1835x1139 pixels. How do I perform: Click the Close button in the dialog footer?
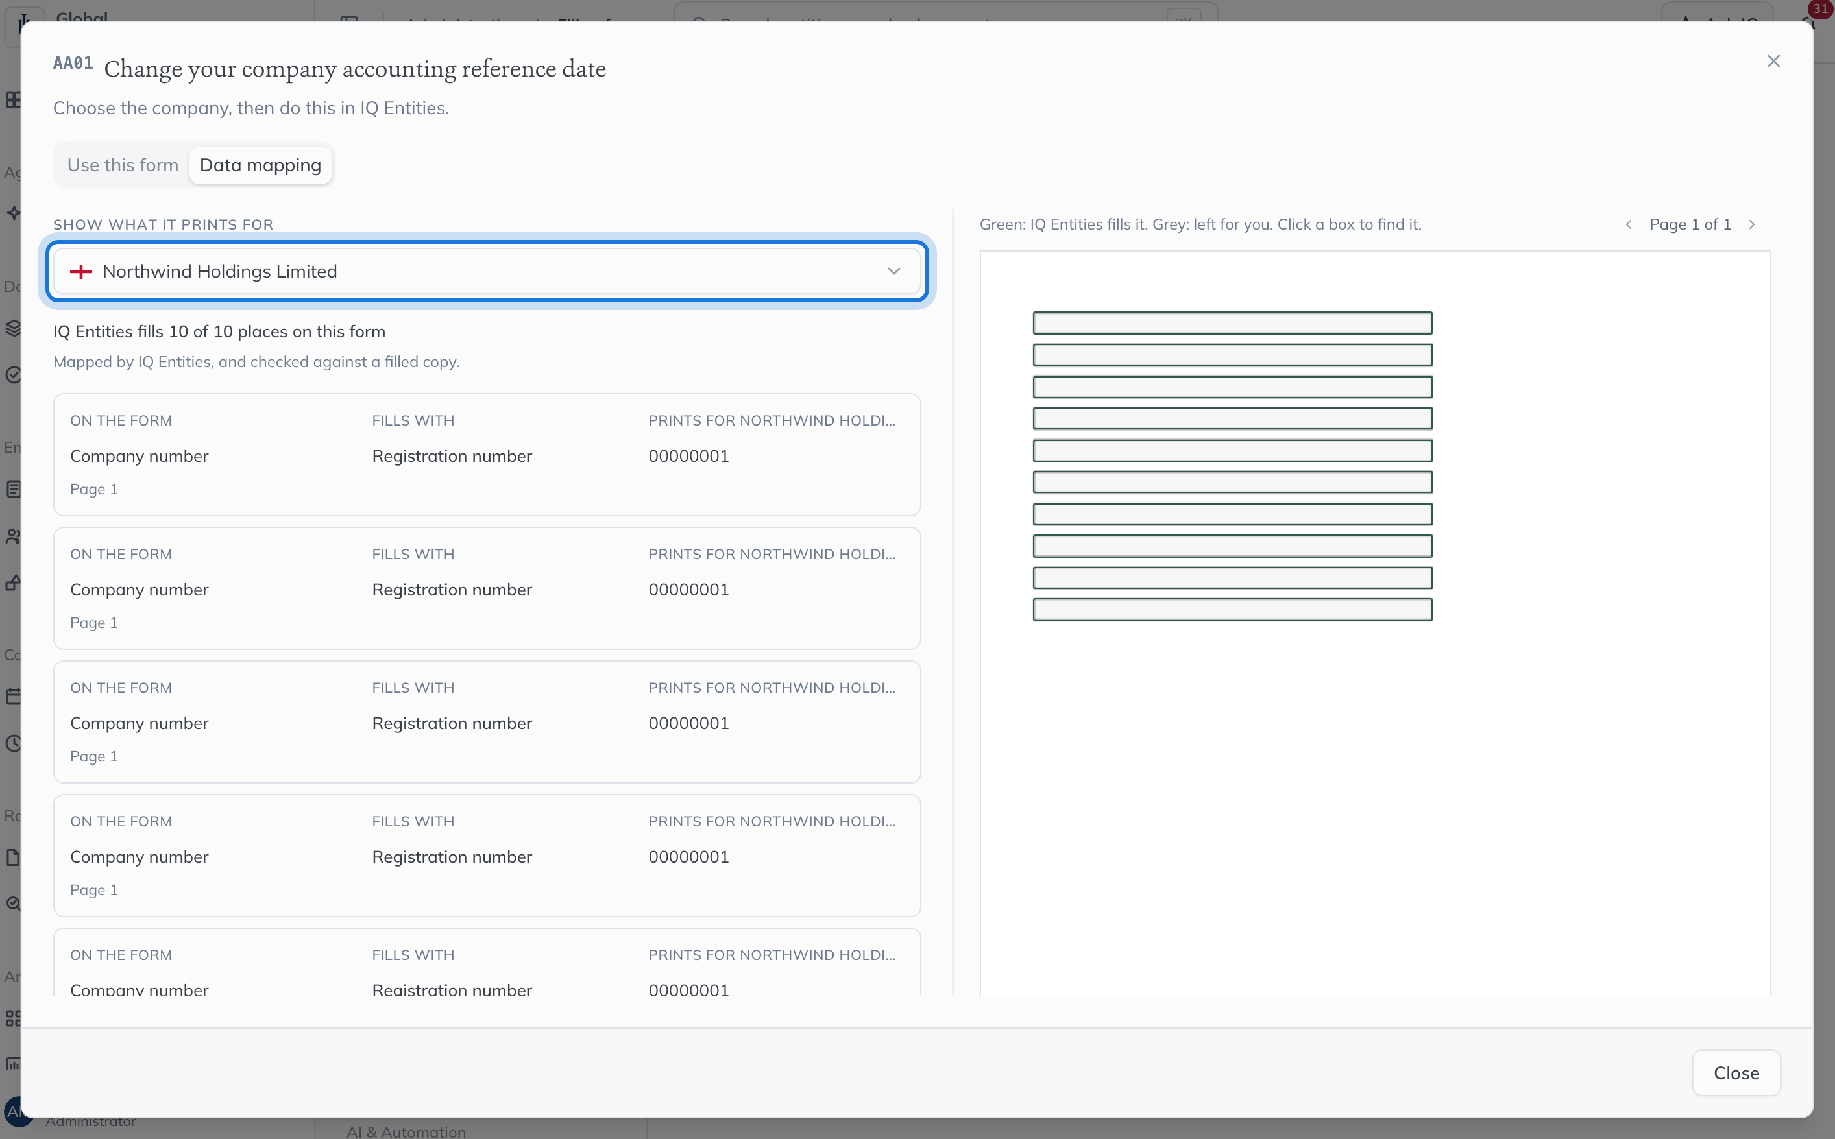[x=1736, y=1073]
